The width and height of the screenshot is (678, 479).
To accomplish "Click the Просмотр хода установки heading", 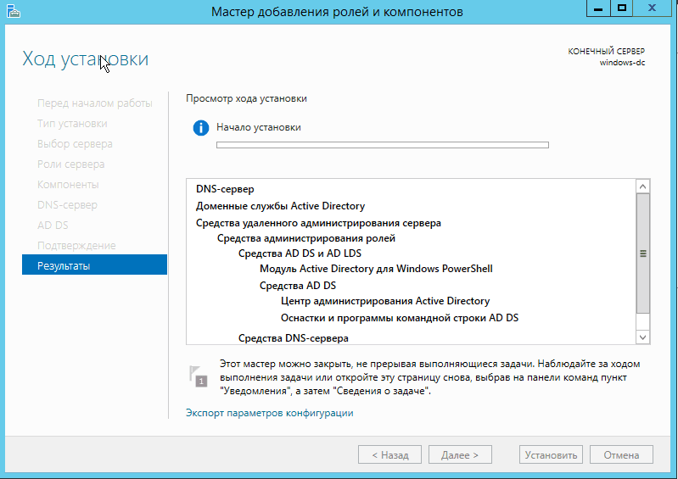I will 246,98.
